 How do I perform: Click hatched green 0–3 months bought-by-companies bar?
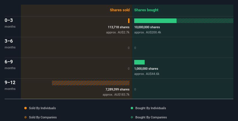coord(205,21)
